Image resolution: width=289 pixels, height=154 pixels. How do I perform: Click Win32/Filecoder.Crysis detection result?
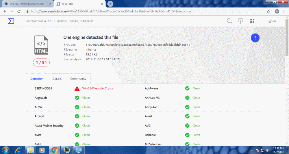tap(97, 88)
